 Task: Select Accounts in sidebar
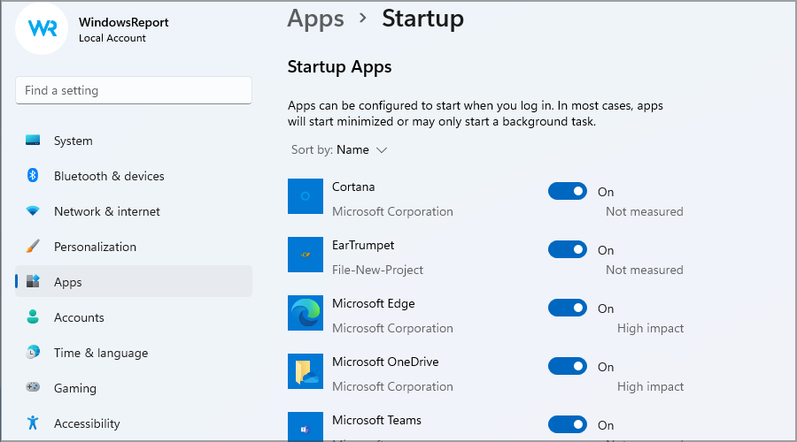[134, 317]
